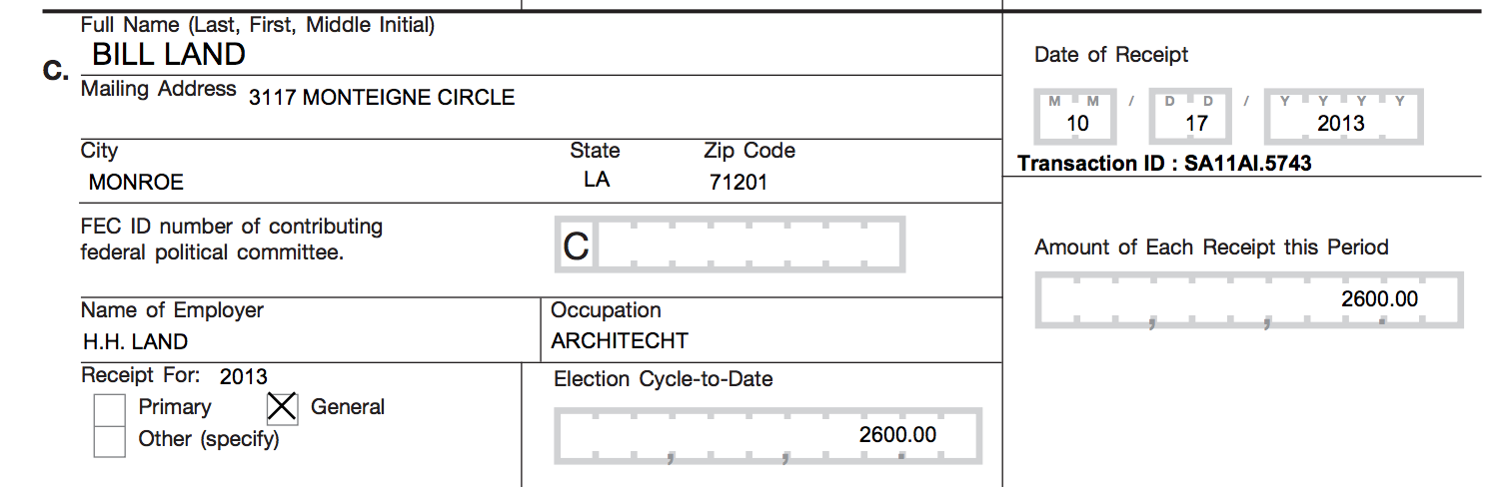Viewport: 1507px width, 487px height.
Task: Click the city value MONROE
Action: (136, 183)
